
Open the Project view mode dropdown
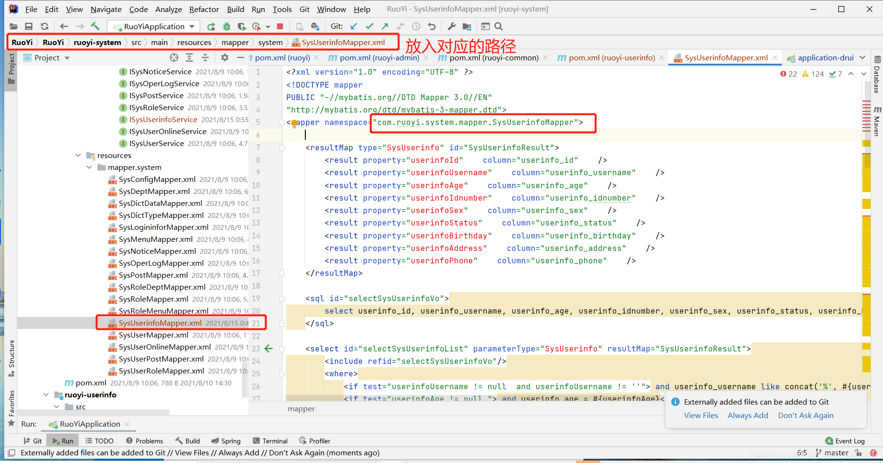(x=67, y=58)
